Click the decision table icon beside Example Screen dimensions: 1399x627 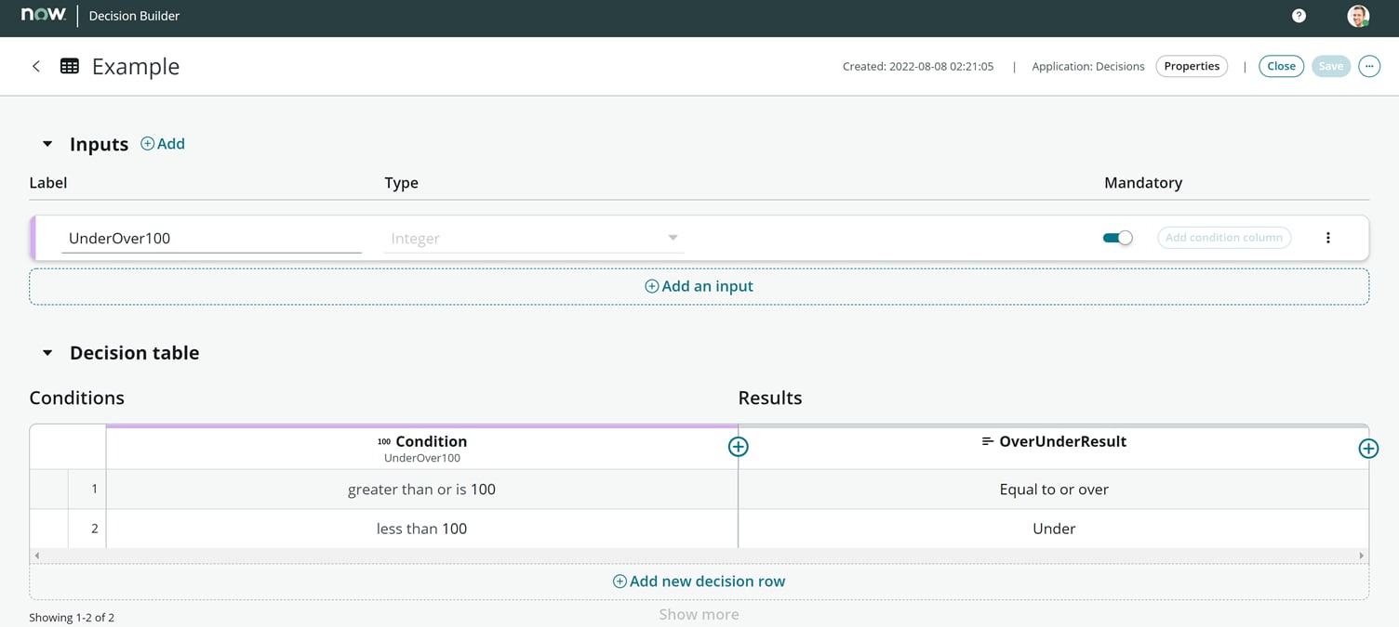click(x=70, y=66)
